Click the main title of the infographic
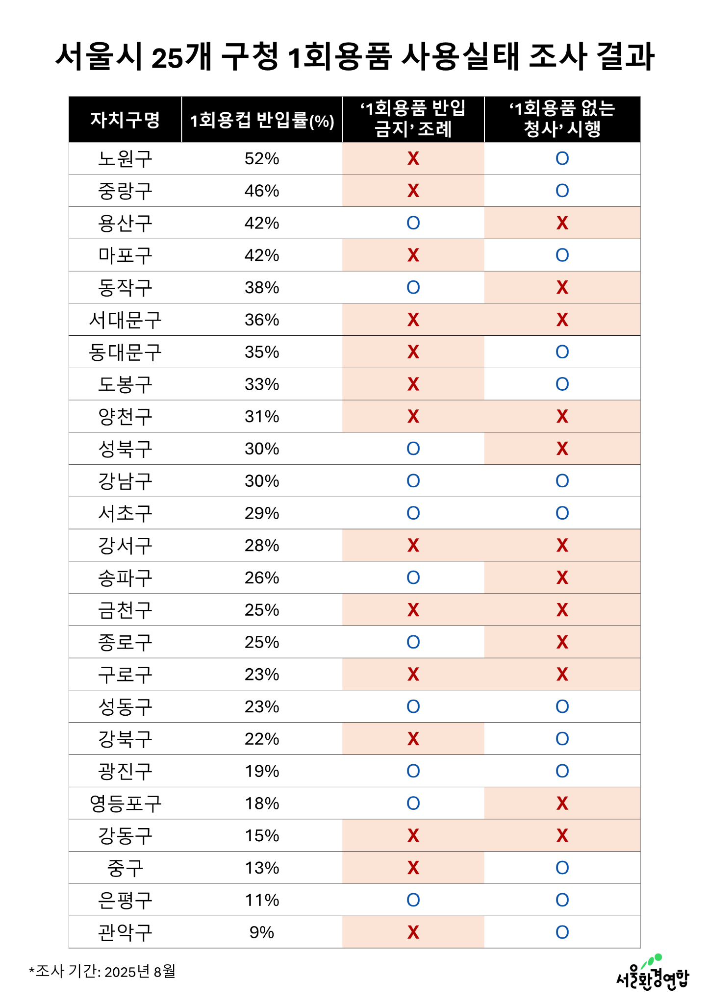The width and height of the screenshot is (709, 1004). click(x=354, y=57)
